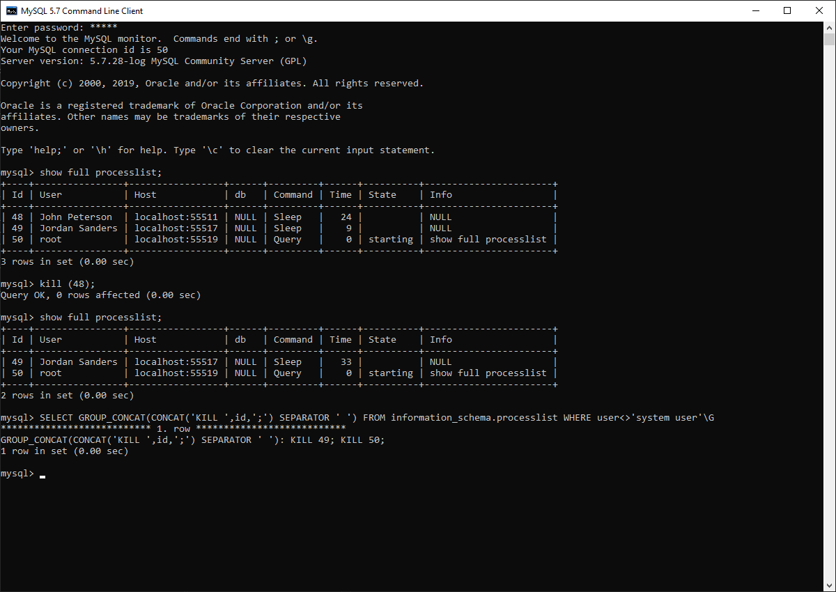Select "Jordan Sanders" in the row with Time 33

tap(79, 362)
